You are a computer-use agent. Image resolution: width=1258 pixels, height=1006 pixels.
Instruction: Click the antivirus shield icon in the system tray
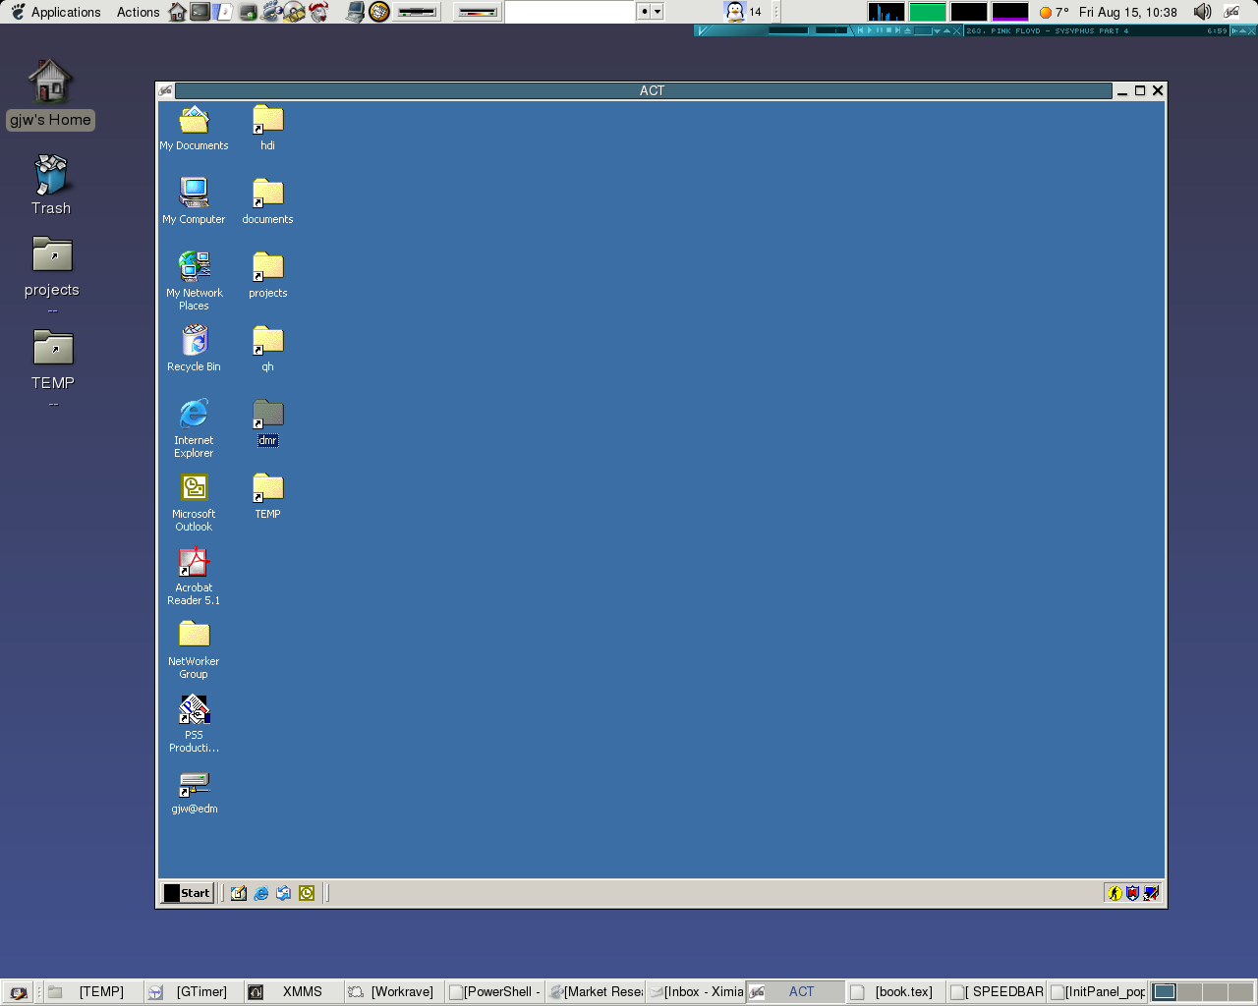click(1132, 893)
